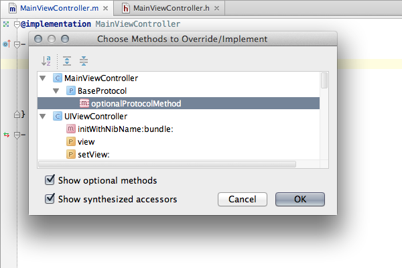Uncheck Show synthesized accessors
Image resolution: width=402 pixels, height=268 pixels.
click(x=50, y=199)
